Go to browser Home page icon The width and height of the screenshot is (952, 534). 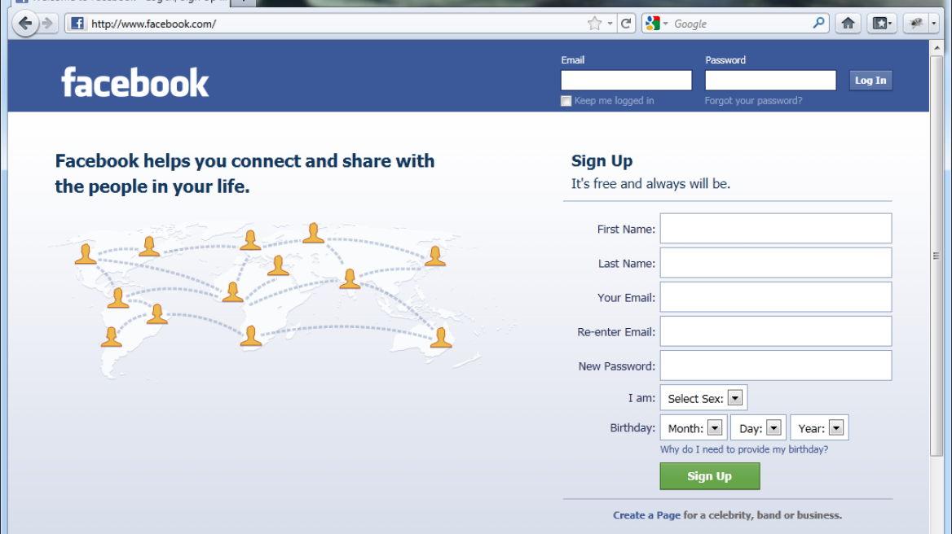848,24
